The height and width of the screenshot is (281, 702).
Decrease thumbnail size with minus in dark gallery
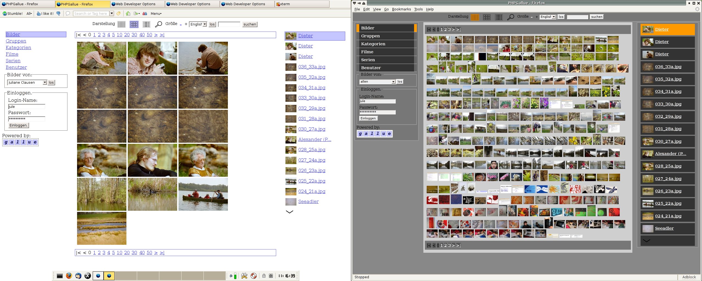(x=531, y=17)
